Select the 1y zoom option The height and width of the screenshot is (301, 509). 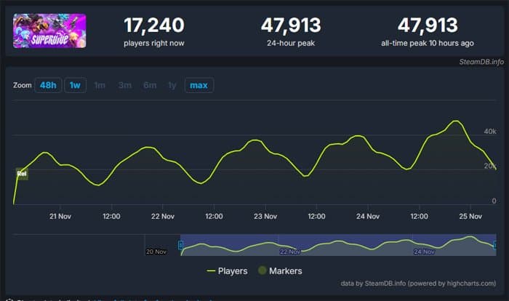(172, 86)
